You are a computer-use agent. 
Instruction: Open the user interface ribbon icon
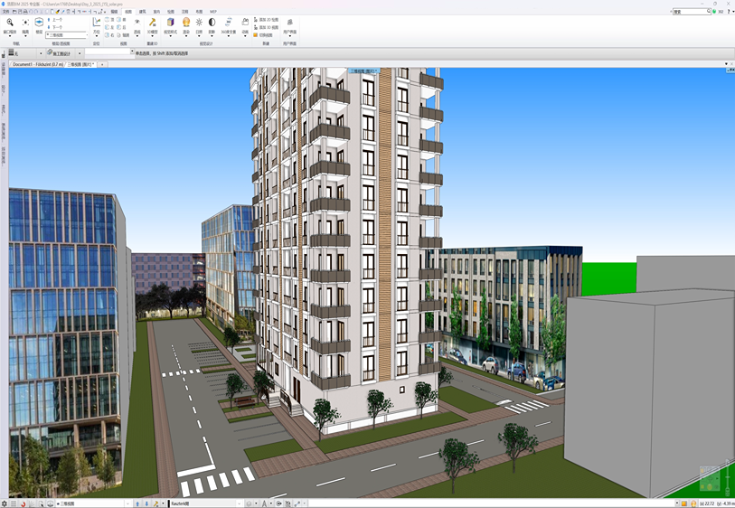pos(289,23)
